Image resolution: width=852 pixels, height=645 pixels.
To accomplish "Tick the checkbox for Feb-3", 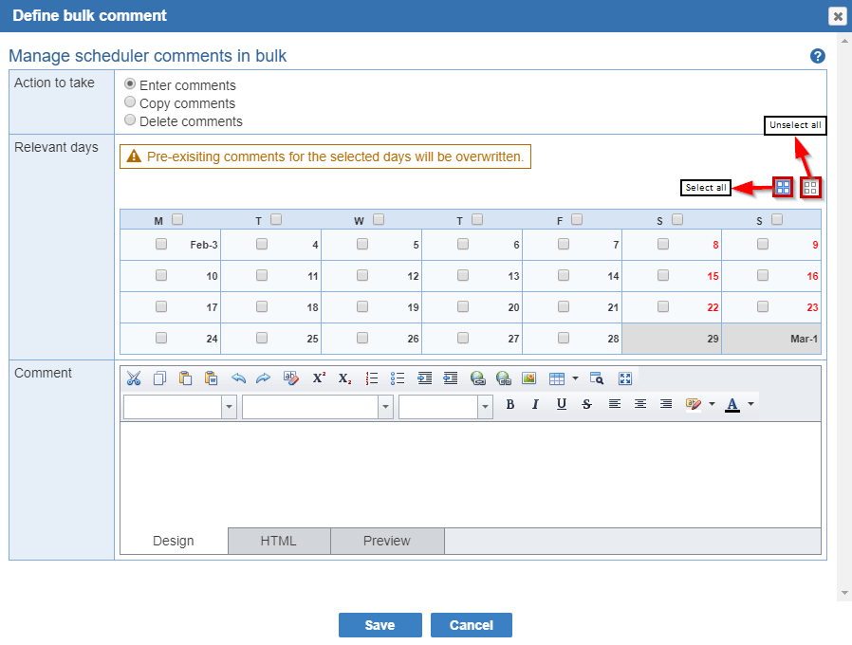I will tap(161, 244).
